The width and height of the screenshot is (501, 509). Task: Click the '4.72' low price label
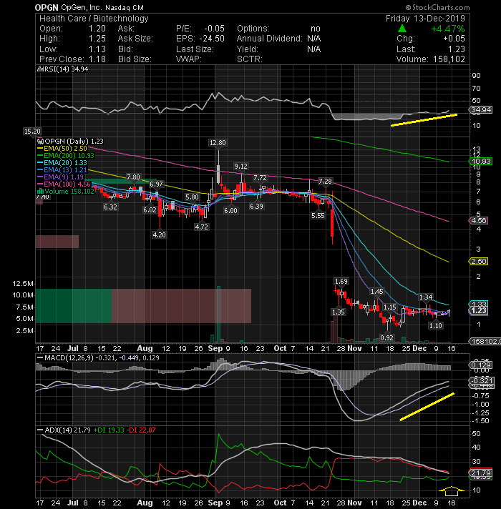201,227
